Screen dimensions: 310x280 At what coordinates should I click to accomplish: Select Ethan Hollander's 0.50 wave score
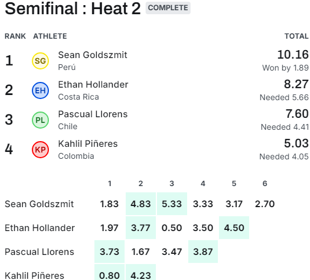172,228
